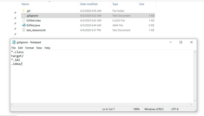Image resolution: width=204 pixels, height=116 pixels.
Task: Sort files by Name column header
Action: click(25, 4)
